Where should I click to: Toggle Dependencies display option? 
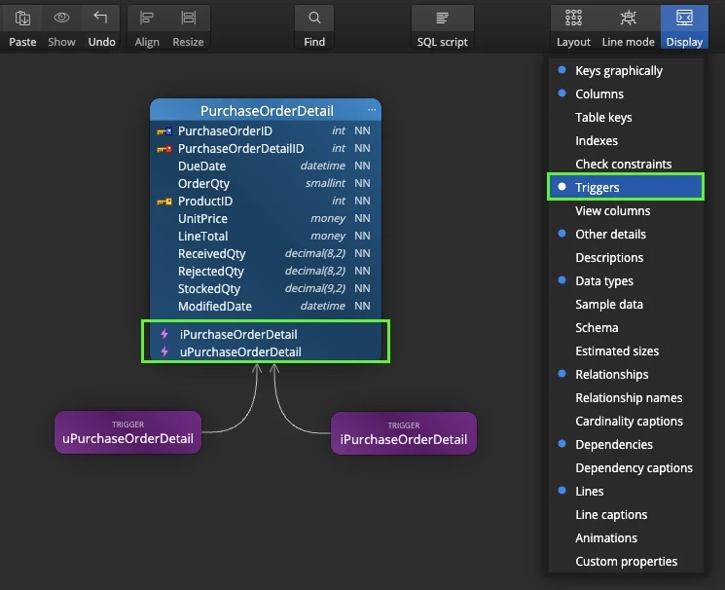pos(626,444)
